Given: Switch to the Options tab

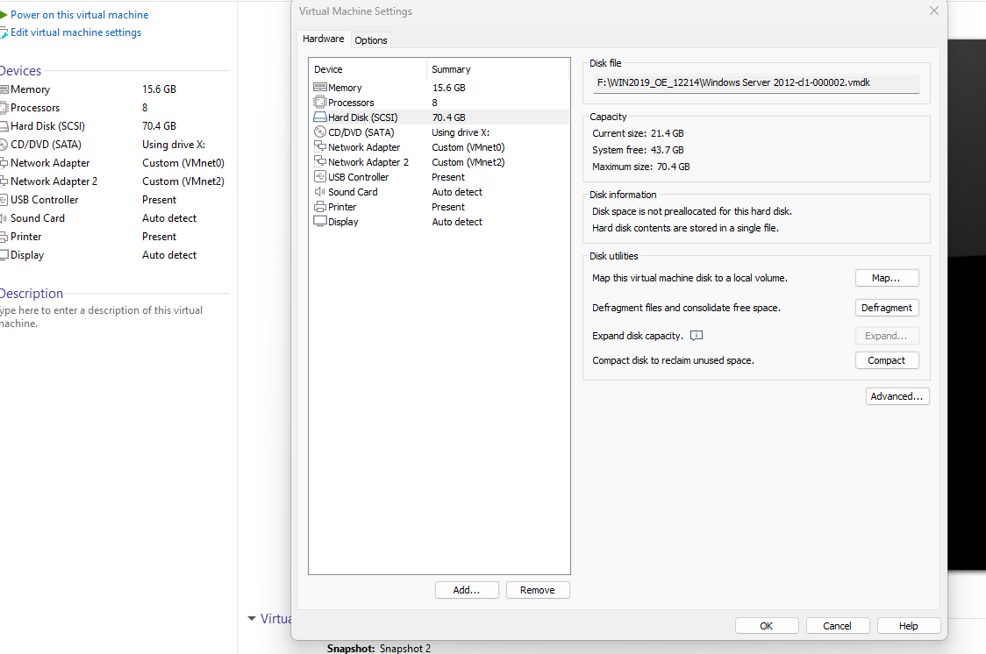Looking at the screenshot, I should point(371,40).
